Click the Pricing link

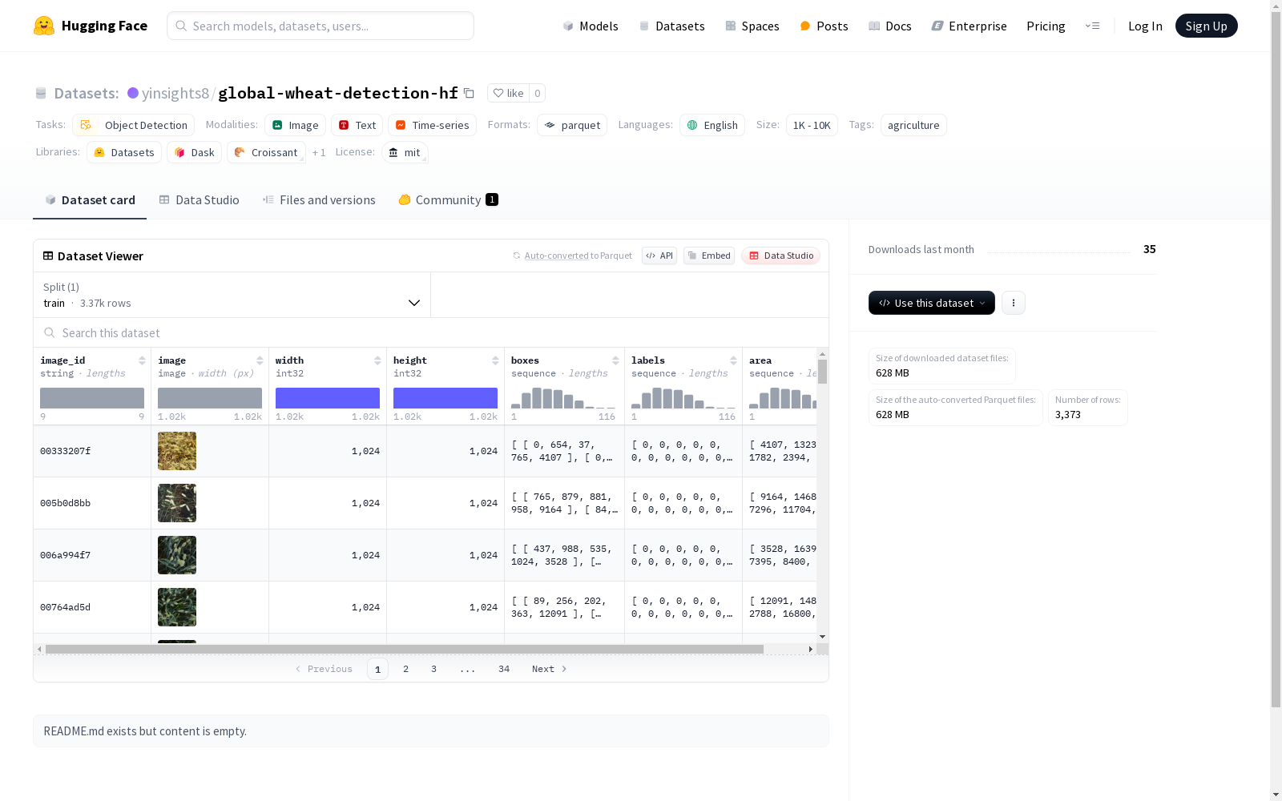(x=1046, y=26)
